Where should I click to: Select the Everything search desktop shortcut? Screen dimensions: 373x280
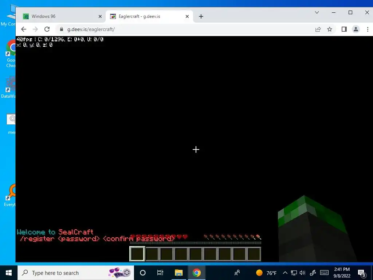click(9, 195)
